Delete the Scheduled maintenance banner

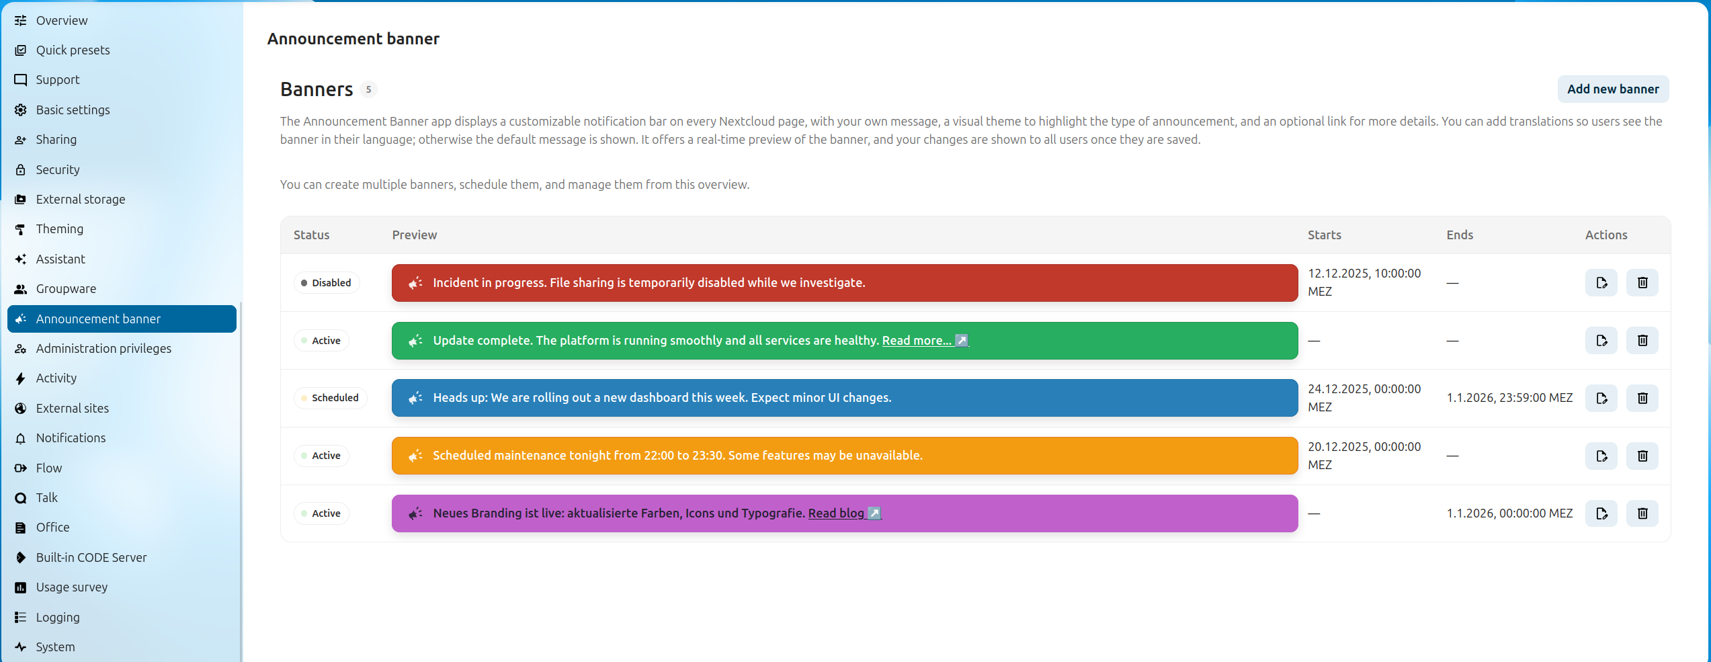coord(1642,456)
